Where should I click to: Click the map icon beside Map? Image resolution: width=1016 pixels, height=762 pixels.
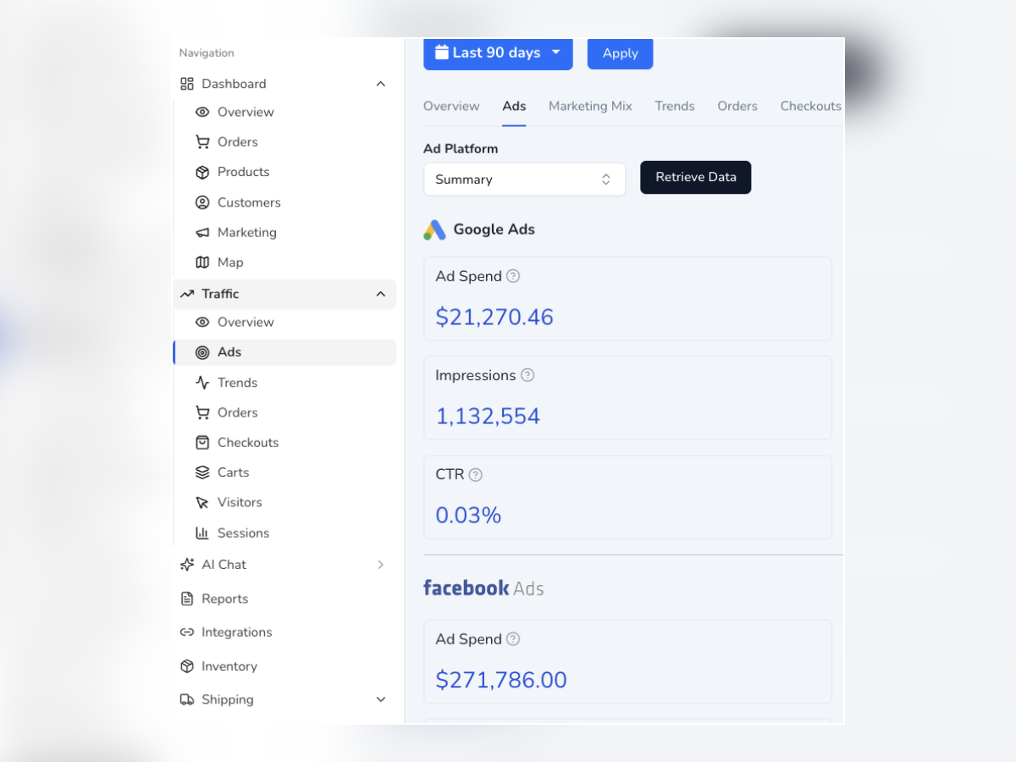[x=202, y=262]
